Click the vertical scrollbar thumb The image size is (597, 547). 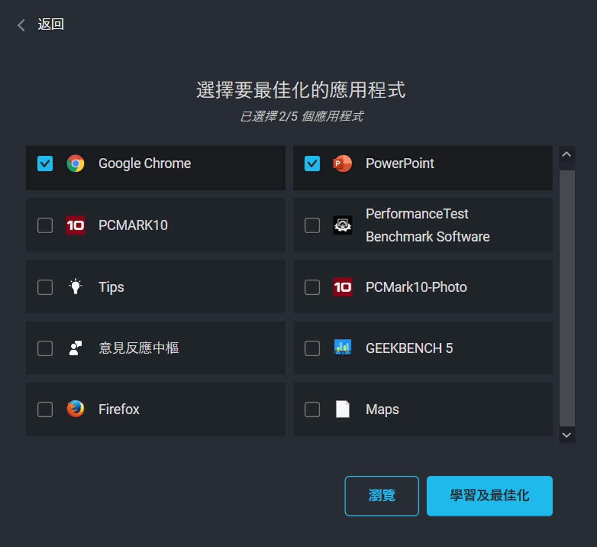point(567,298)
